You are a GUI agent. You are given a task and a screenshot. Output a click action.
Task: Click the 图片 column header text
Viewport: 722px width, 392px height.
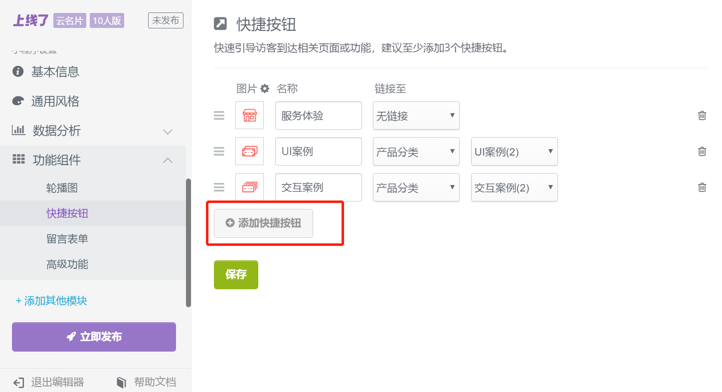(247, 89)
